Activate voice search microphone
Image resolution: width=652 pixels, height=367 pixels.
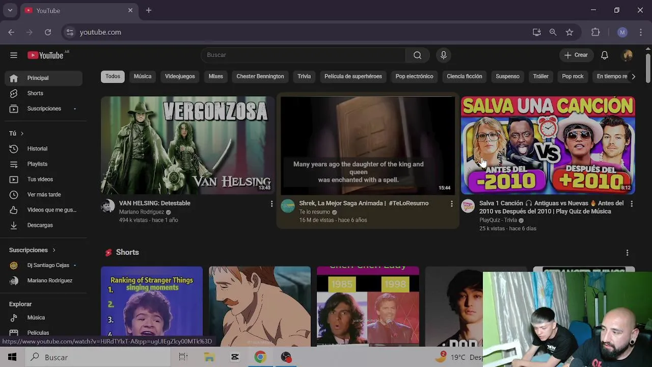click(443, 55)
